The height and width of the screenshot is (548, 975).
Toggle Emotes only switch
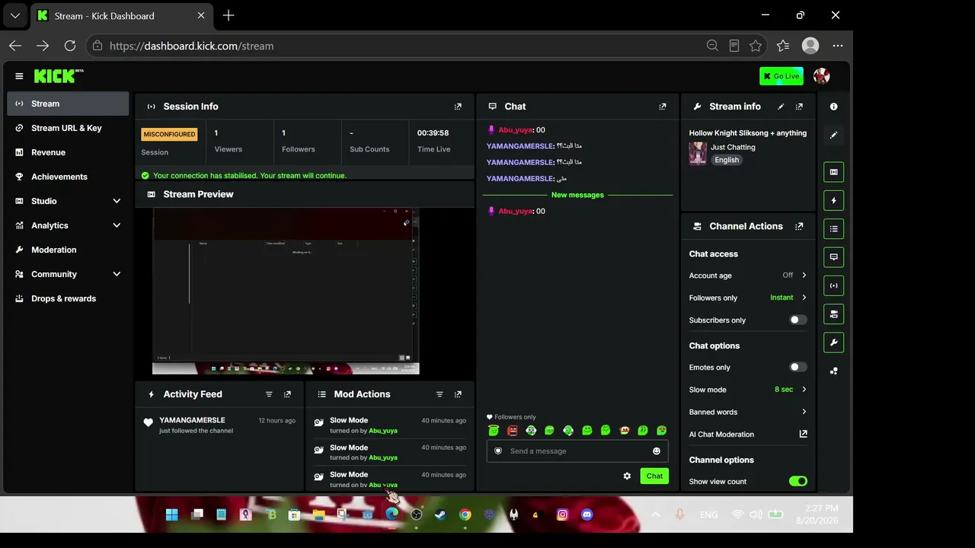click(x=798, y=368)
